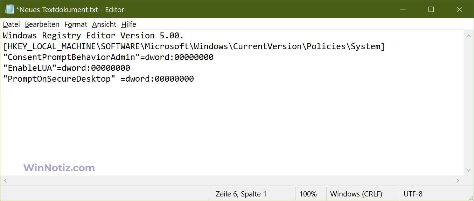Click the 'Zeile 6, Spalte 1' status indicator

pos(241,194)
